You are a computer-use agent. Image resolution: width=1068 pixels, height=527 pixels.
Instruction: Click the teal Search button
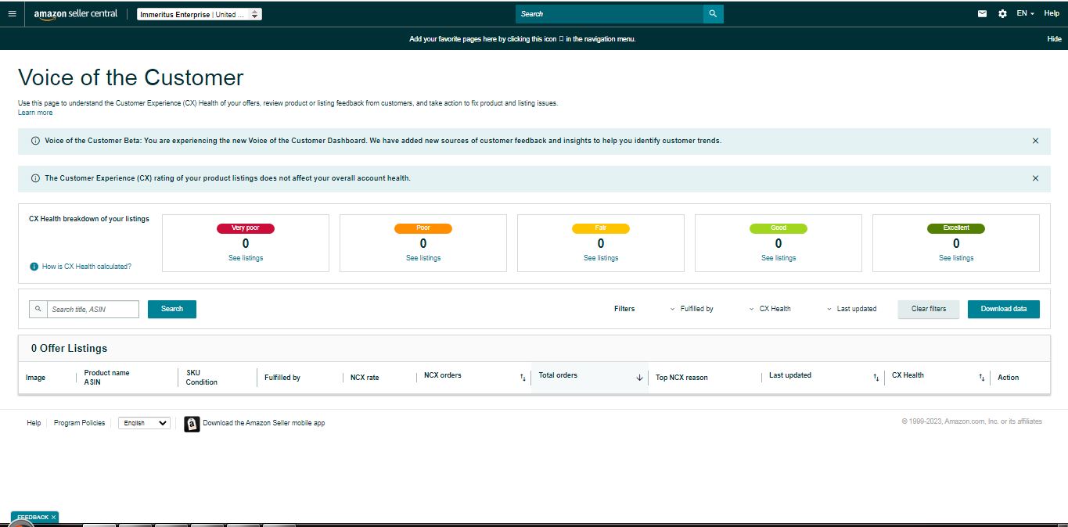[x=172, y=309]
